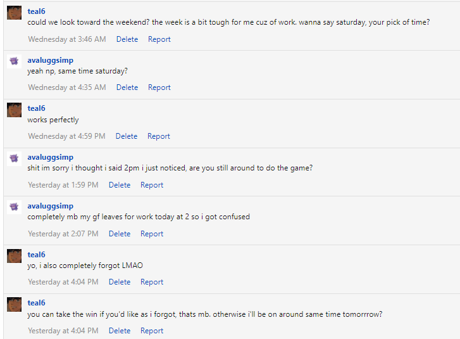Click the 'Yesterday at 1:59 PM' timestamp
The image size is (460, 339).
tap(63, 185)
